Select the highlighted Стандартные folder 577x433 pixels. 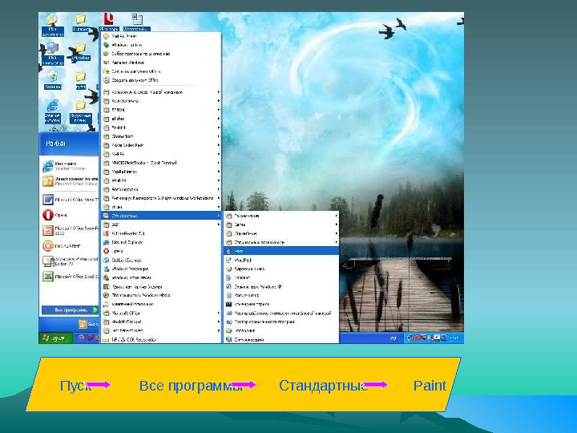tap(161, 216)
